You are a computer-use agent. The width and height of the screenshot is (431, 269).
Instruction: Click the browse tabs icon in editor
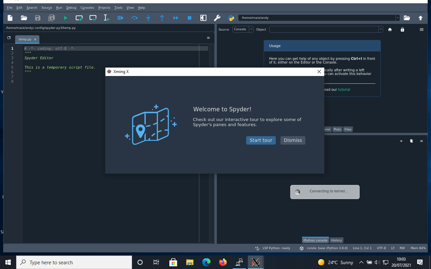[x=9, y=38]
